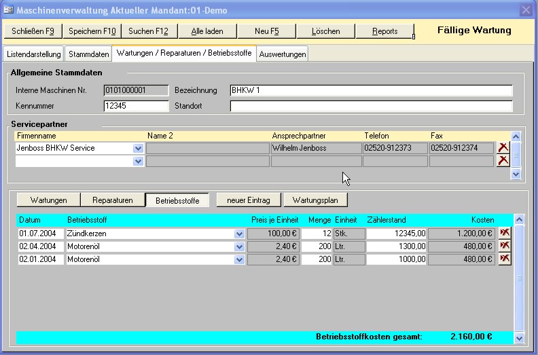Click the Access form icon in title bar
The height and width of the screenshot is (355, 538).
[9, 10]
